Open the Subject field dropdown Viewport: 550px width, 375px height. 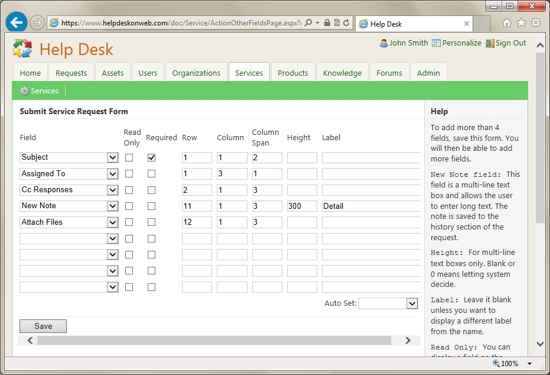pos(112,157)
